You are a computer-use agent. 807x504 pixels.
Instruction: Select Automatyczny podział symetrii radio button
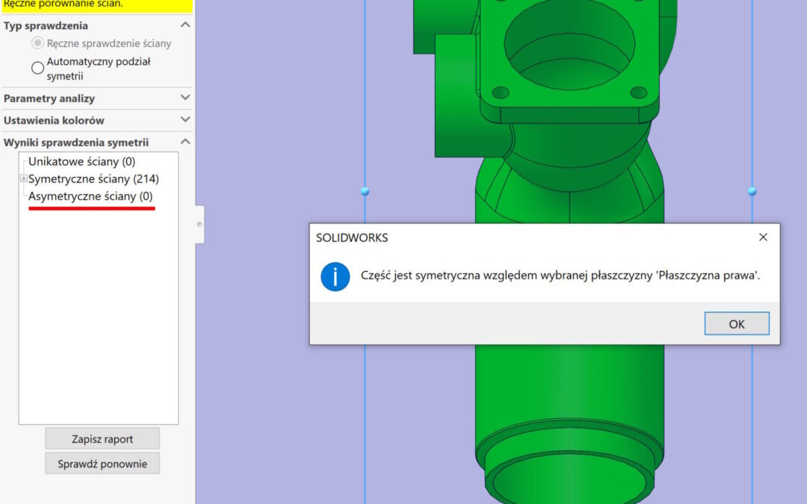[37, 68]
